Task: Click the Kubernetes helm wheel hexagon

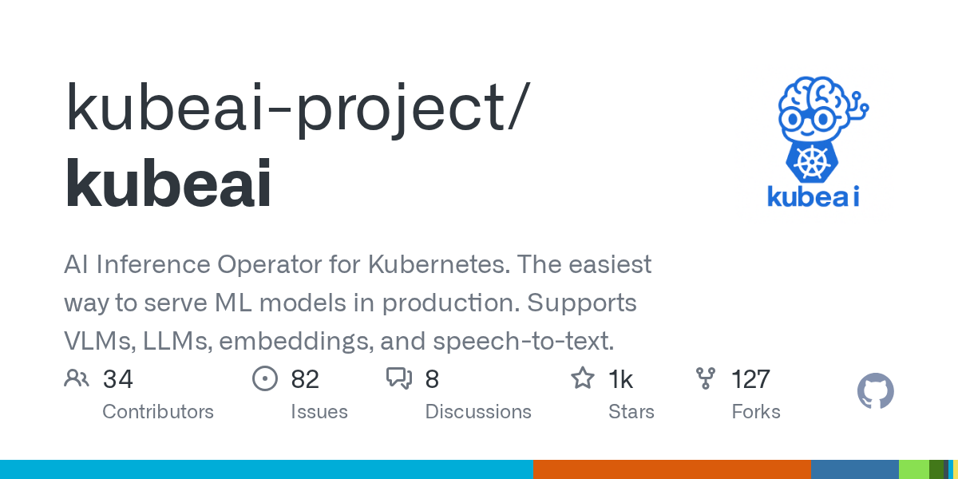Action: tap(813, 162)
